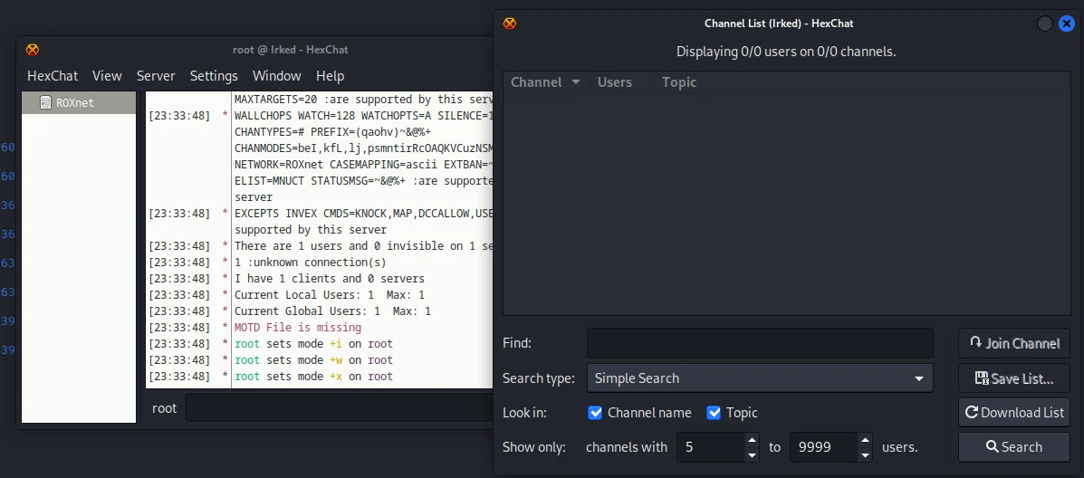Click the minimum users field showing 5
Image resolution: width=1084 pixels, height=478 pixels.
710,447
